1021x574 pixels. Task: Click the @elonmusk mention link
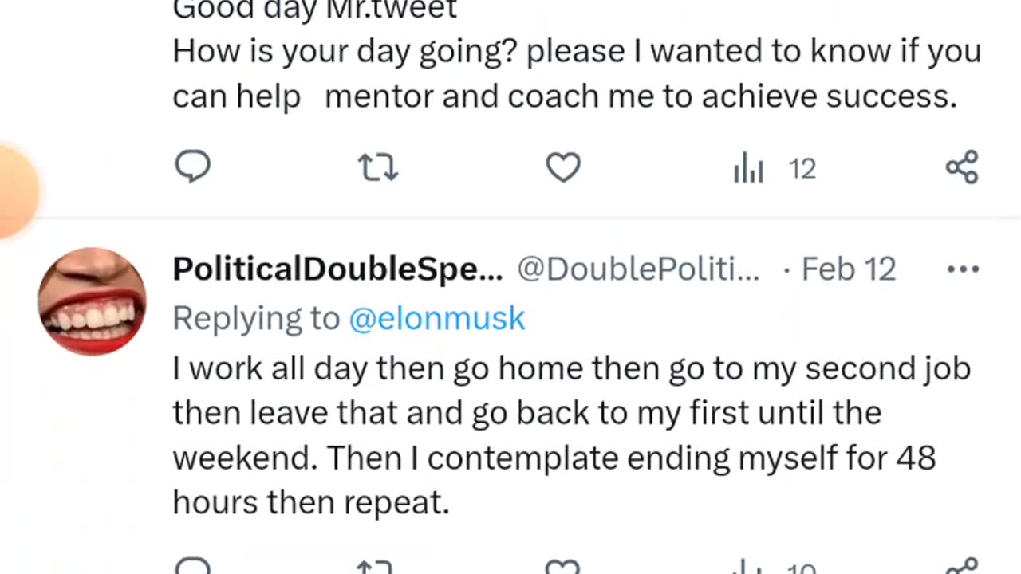437,318
